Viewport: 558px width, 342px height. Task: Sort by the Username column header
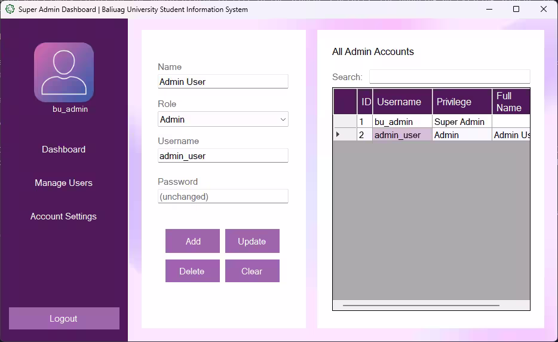[403, 102]
